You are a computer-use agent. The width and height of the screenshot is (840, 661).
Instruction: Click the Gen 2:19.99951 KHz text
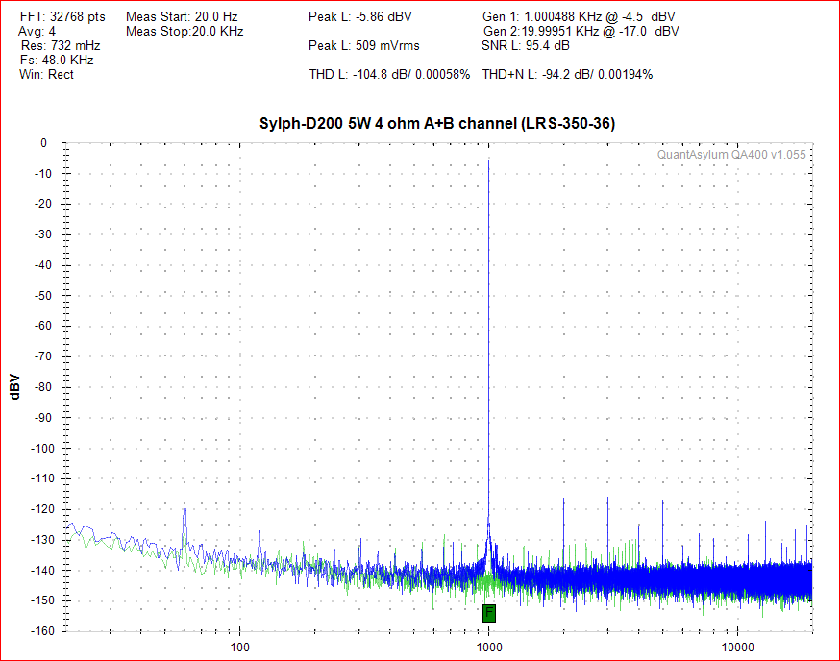[x=581, y=31]
